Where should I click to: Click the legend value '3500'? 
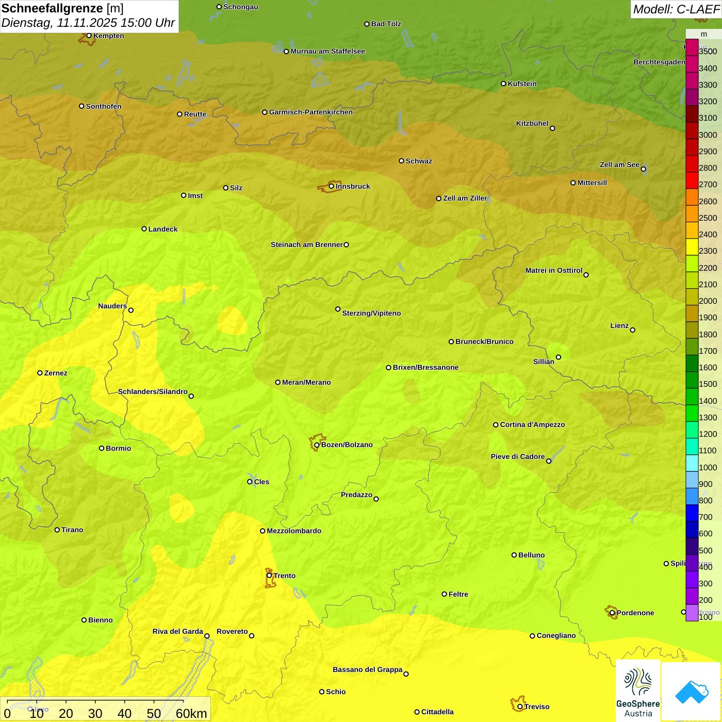pos(708,52)
